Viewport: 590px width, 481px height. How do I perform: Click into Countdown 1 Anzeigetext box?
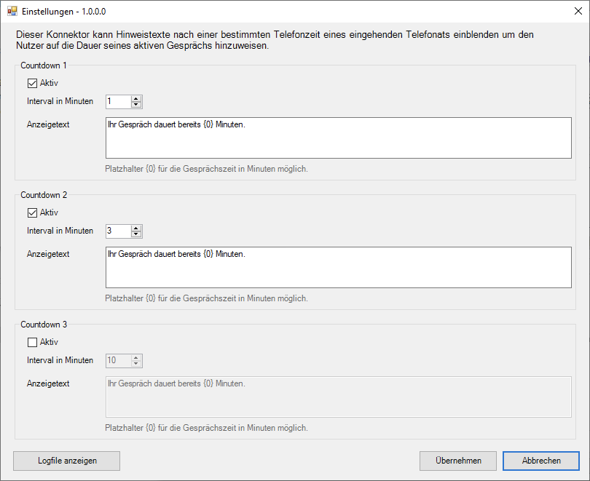338,138
